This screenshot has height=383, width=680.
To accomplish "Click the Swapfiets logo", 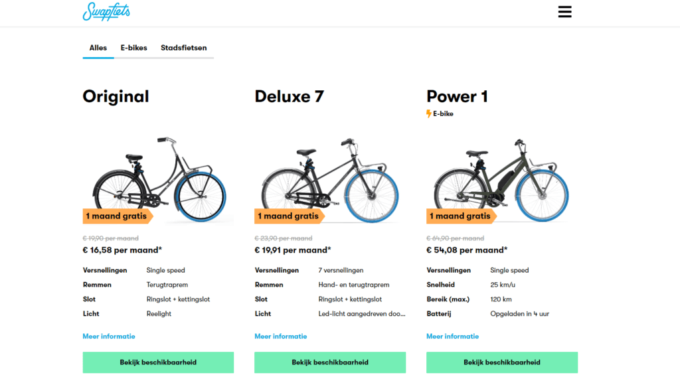I will 106,11.
